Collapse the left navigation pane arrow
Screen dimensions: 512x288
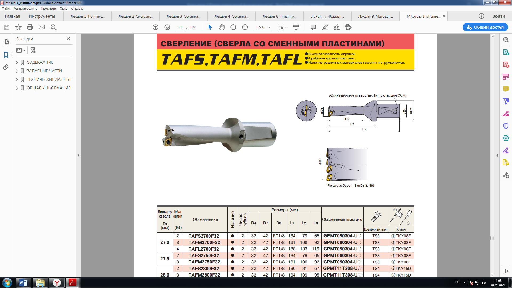78,155
